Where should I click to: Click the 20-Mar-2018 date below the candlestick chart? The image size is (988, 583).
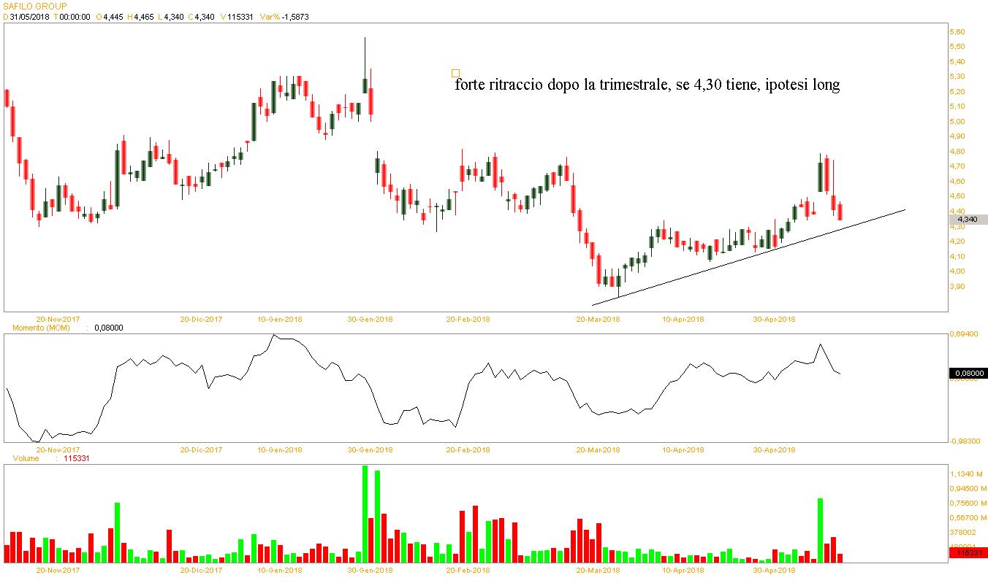pos(598,319)
